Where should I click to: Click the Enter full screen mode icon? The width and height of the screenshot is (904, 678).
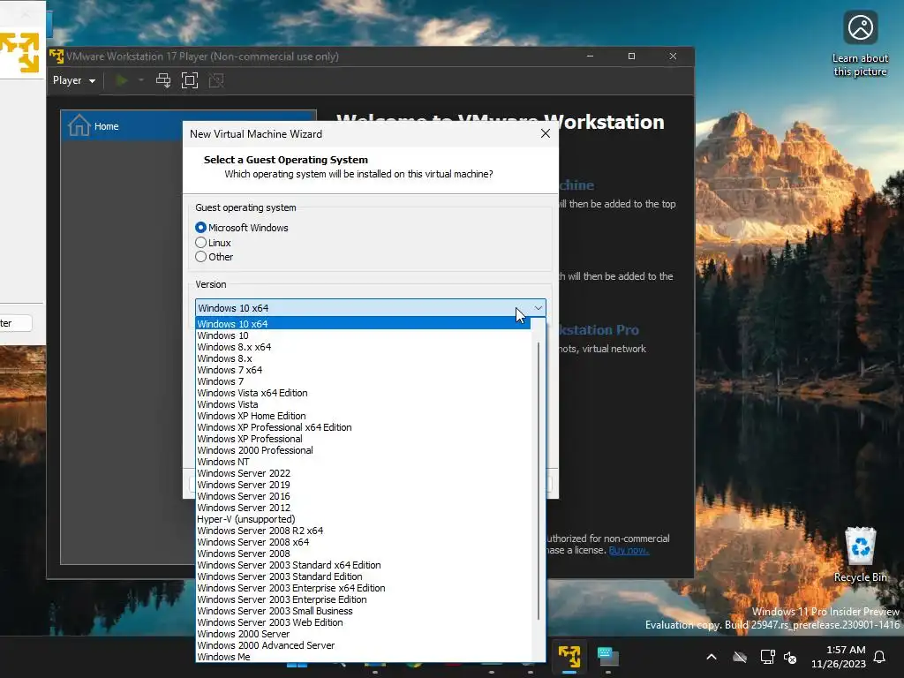coord(190,80)
